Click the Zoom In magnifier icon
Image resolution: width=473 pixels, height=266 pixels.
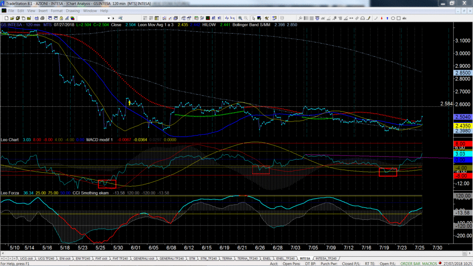pos(240,18)
